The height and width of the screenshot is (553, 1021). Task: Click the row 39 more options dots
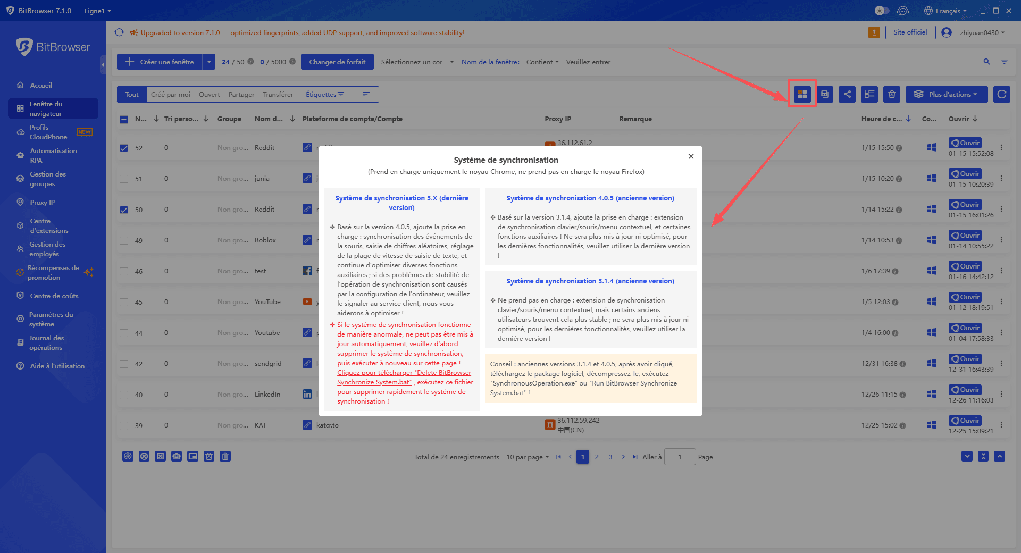pos(1001,425)
